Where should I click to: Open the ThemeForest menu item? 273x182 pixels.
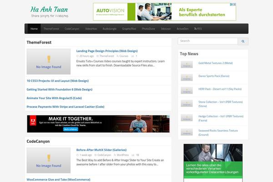click(x=51, y=29)
